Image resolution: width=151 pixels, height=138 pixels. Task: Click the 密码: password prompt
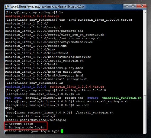coord(9,109)
